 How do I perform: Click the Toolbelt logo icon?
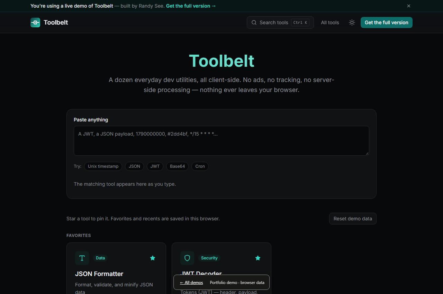click(35, 22)
